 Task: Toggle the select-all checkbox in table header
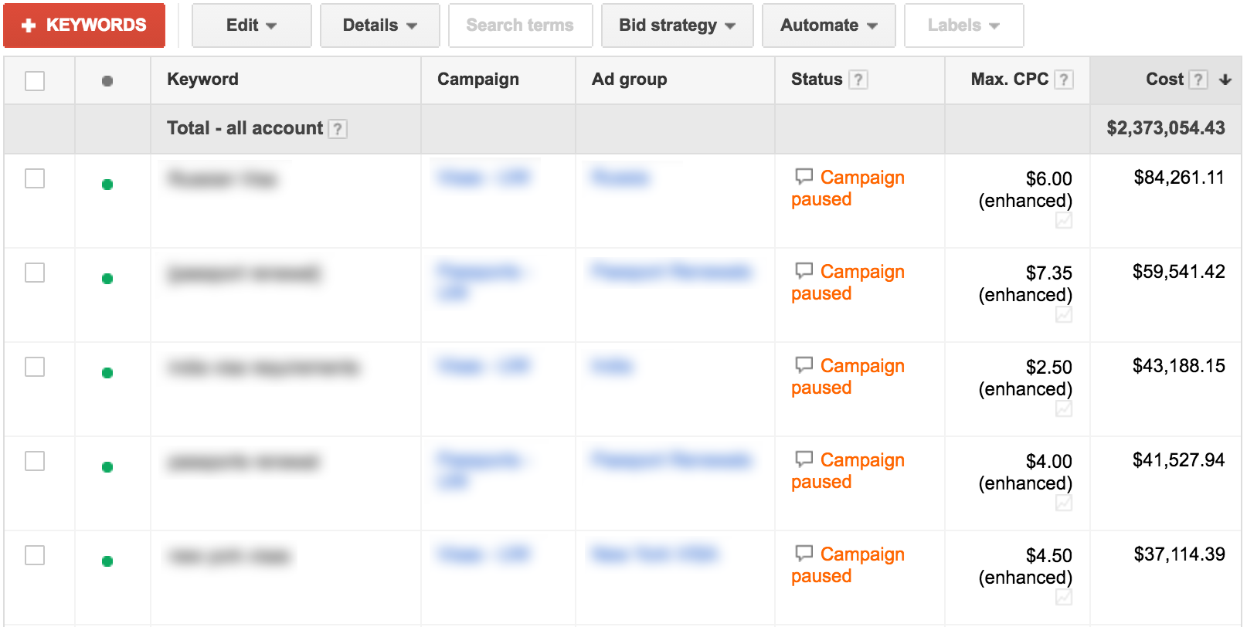click(x=35, y=81)
